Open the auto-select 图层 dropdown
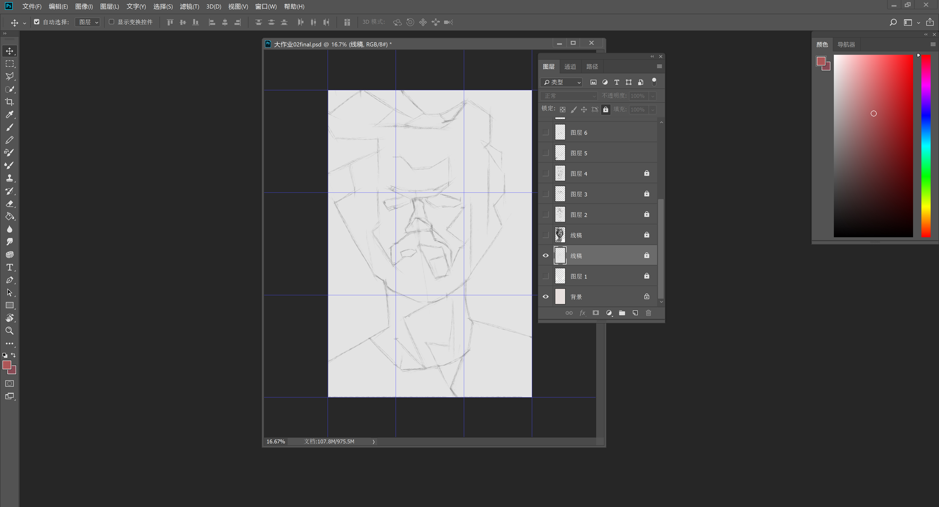 pyautogui.click(x=88, y=22)
